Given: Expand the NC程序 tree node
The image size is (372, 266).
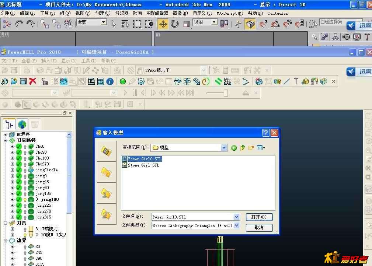Looking at the screenshot, I should [5, 134].
